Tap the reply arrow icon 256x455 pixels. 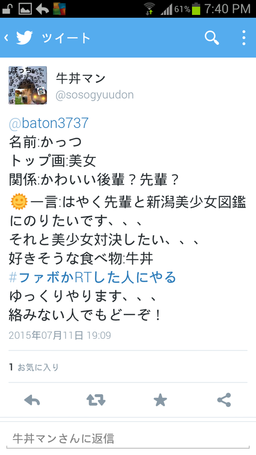pyautogui.click(x=32, y=401)
